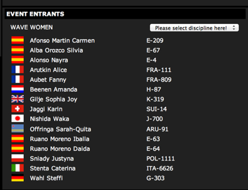Viewport: 248px width, 190px height.
Task: Click Japanese flag next to Nishida Waka
Action: tap(18, 119)
